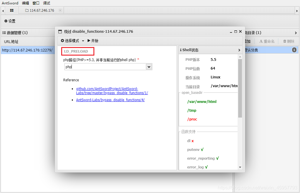Click the LD_PRELOAD mode label
This screenshot has width=300, height=193.
(x=76, y=51)
